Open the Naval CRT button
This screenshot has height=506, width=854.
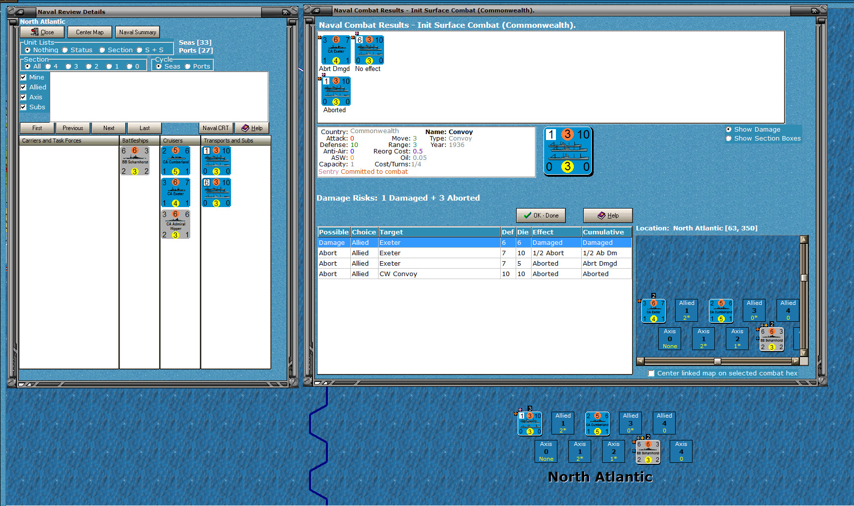216,128
